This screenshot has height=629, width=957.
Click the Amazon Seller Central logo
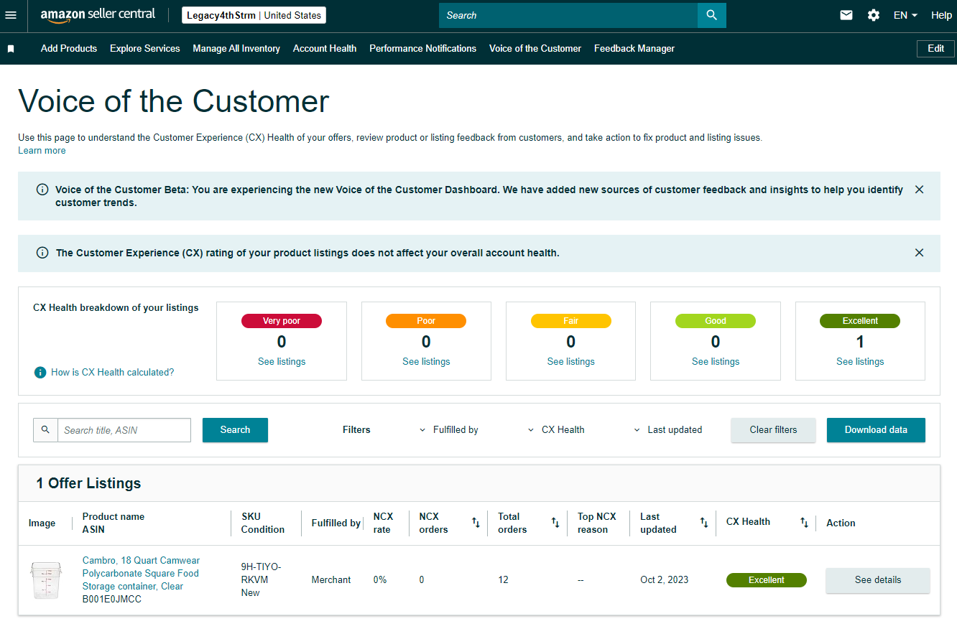point(98,15)
